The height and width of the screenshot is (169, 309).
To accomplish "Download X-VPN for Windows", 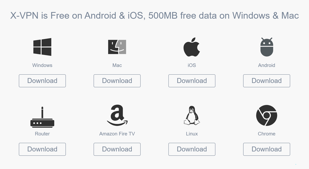I will click(42, 81).
